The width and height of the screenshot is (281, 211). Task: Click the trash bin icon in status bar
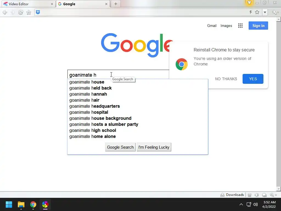point(249,195)
